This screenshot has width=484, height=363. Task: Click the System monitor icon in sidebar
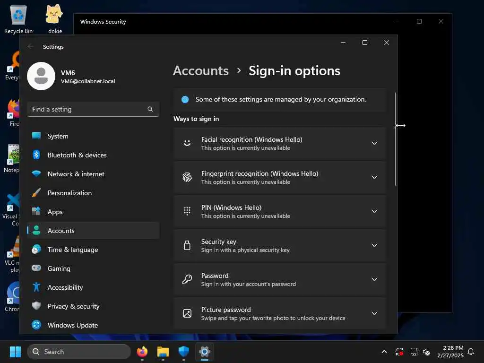coord(36,136)
